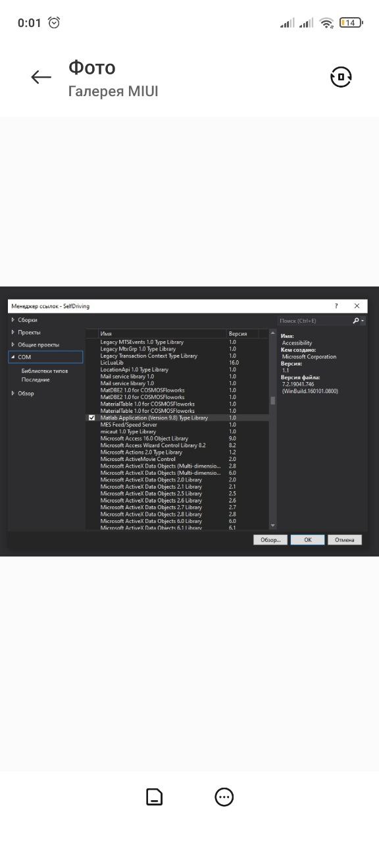379x843 pixels.
Task: Click the Отмена button
Action: click(x=345, y=539)
